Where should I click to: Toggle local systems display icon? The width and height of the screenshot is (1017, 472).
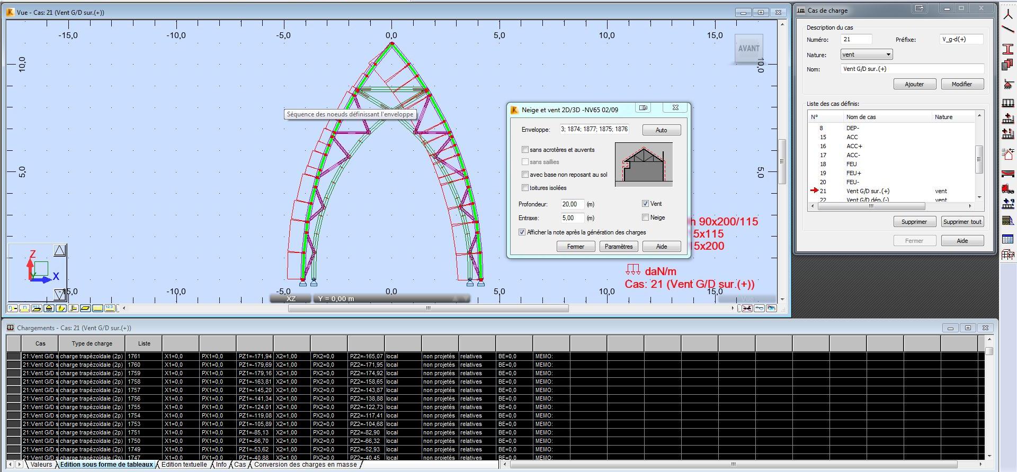pos(73,308)
